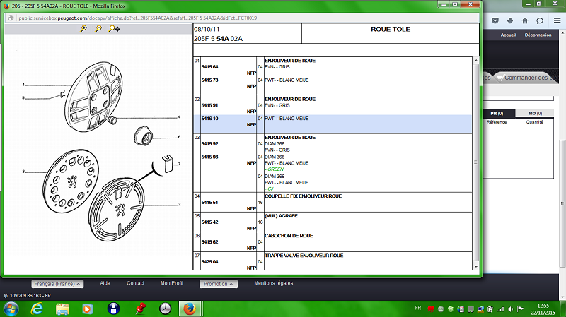Click the zoom-and-pan magnifier with arrows
566x317 pixels.
point(114,28)
